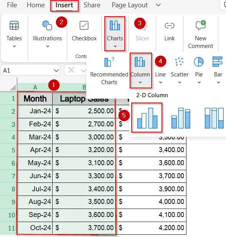Click the 3,000.00 laptop sales cell

(84, 137)
